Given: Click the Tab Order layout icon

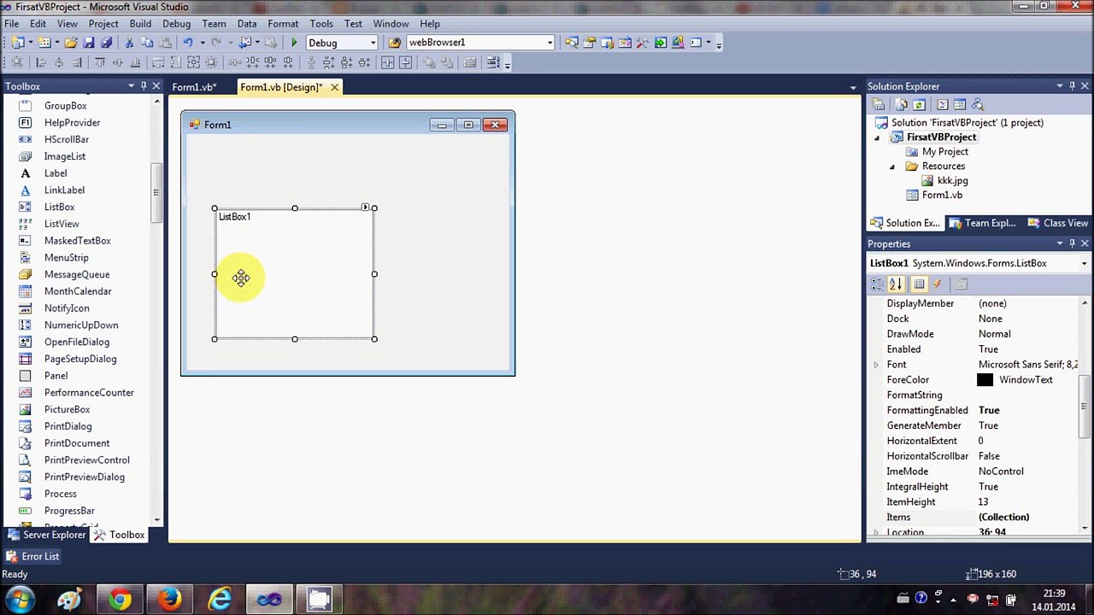Looking at the screenshot, I should point(493,62).
